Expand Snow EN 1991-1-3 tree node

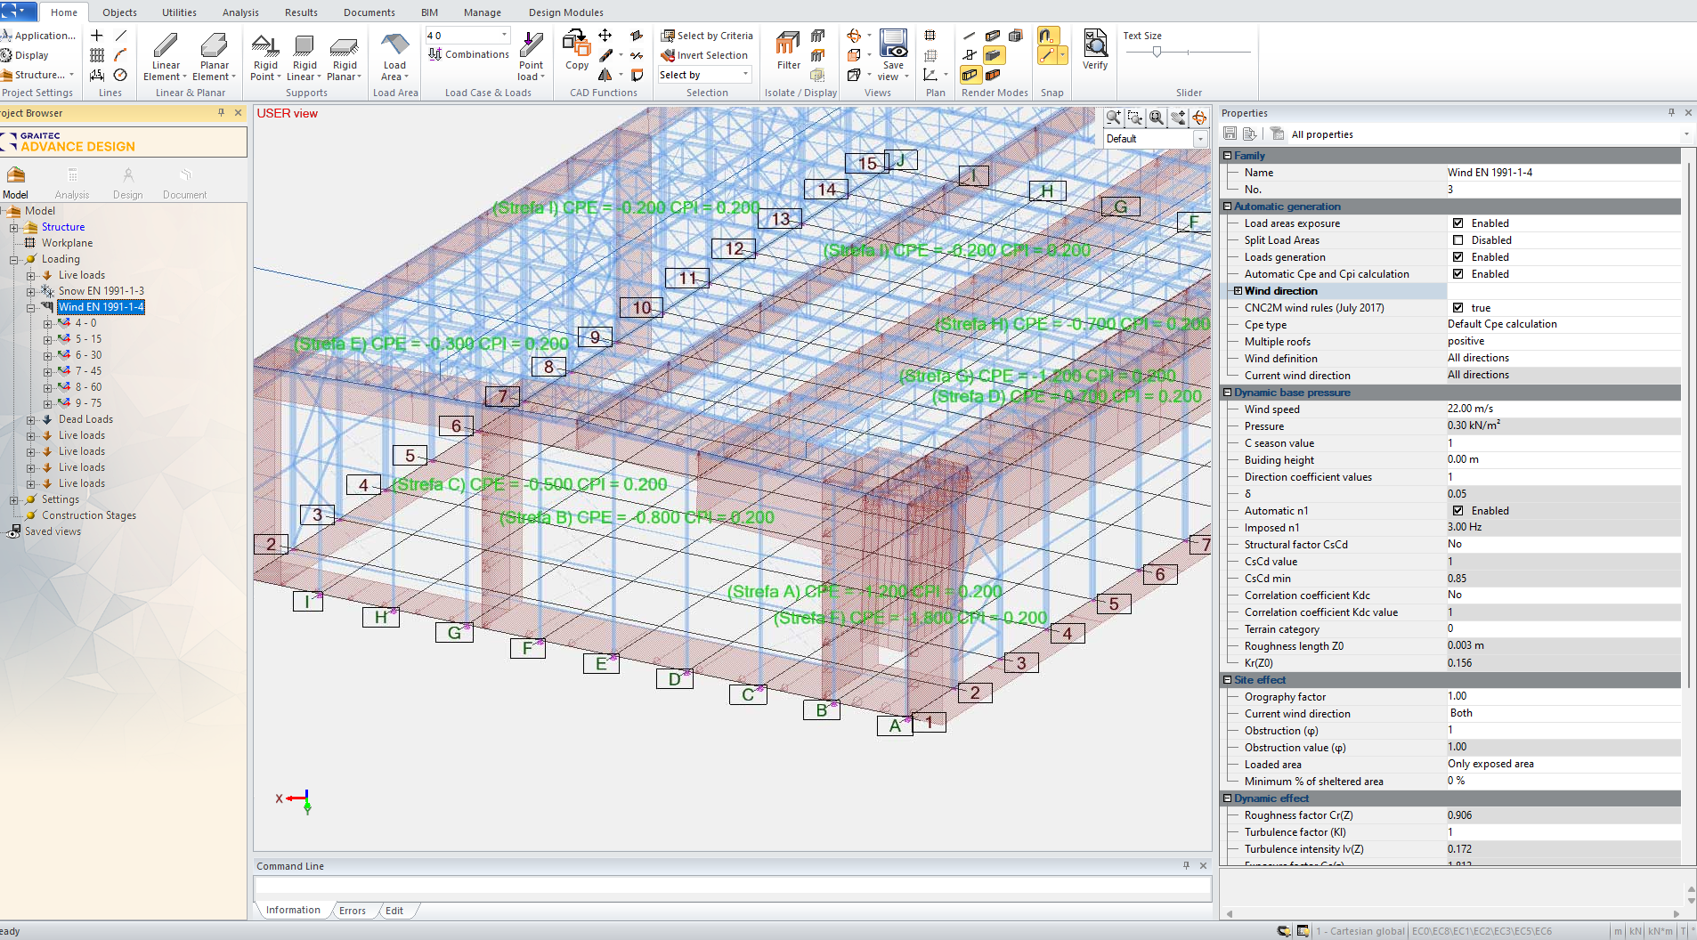(31, 291)
